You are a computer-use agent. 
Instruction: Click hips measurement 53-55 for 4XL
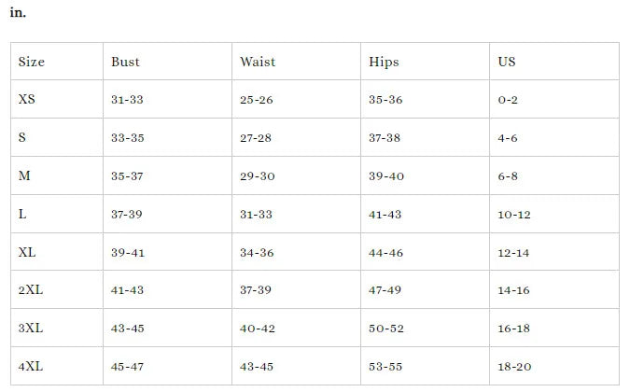(385, 367)
